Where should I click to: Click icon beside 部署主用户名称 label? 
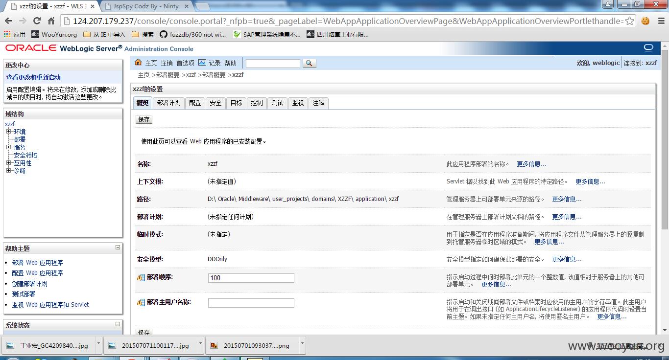[141, 302]
